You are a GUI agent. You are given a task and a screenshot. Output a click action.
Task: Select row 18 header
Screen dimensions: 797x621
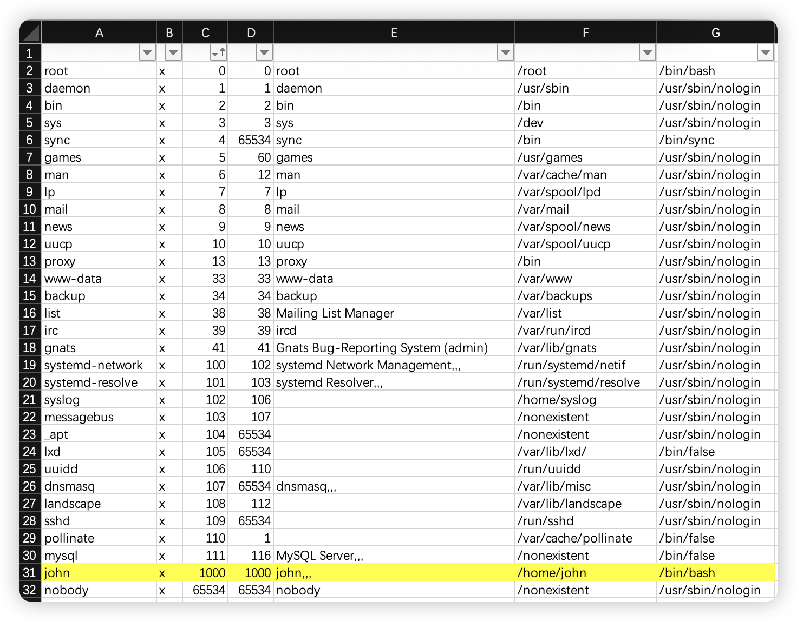30,348
